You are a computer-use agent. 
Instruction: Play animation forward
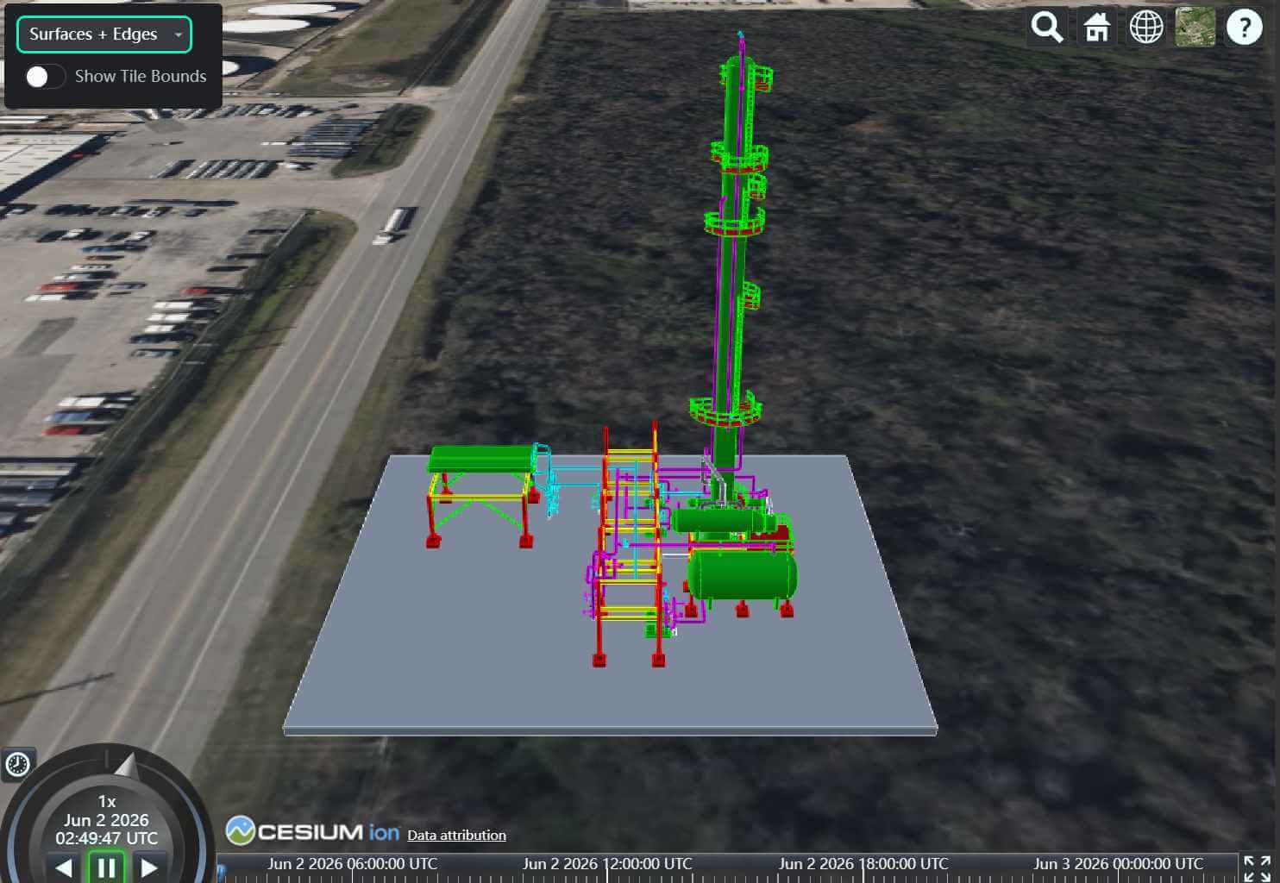point(148,867)
